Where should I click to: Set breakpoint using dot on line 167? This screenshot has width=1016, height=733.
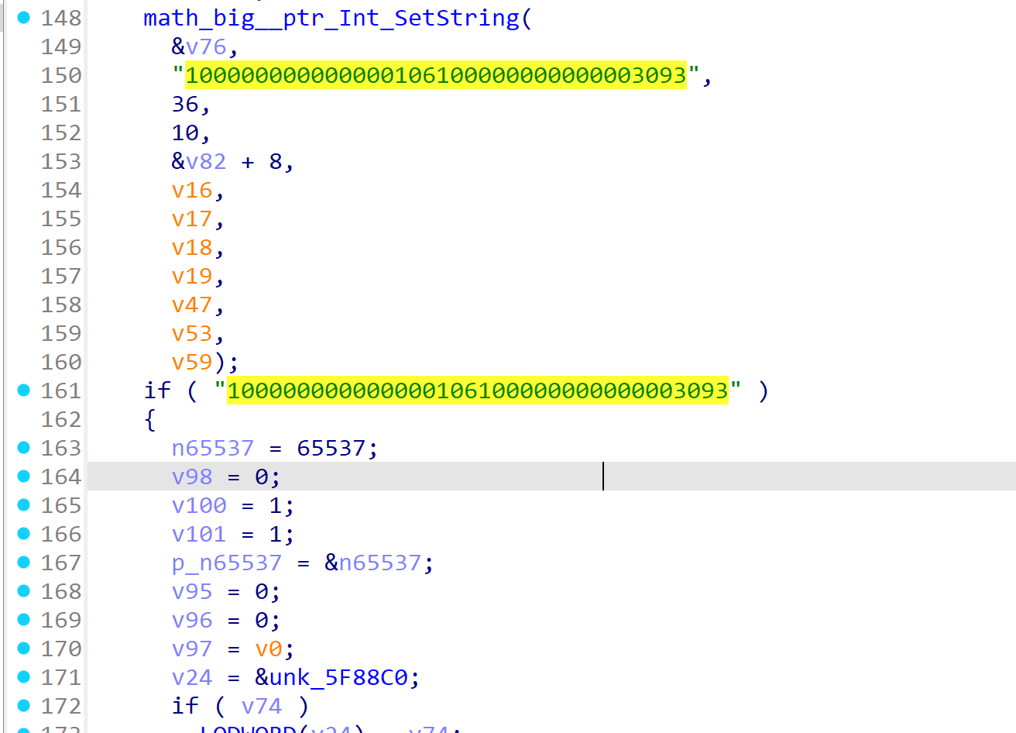(24, 562)
